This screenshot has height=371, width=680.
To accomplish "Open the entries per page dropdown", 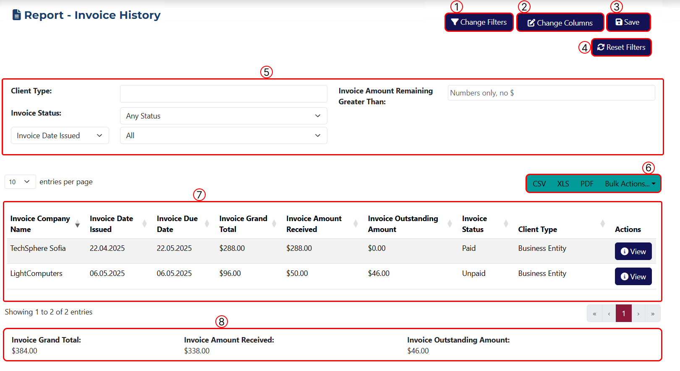I will coord(20,182).
